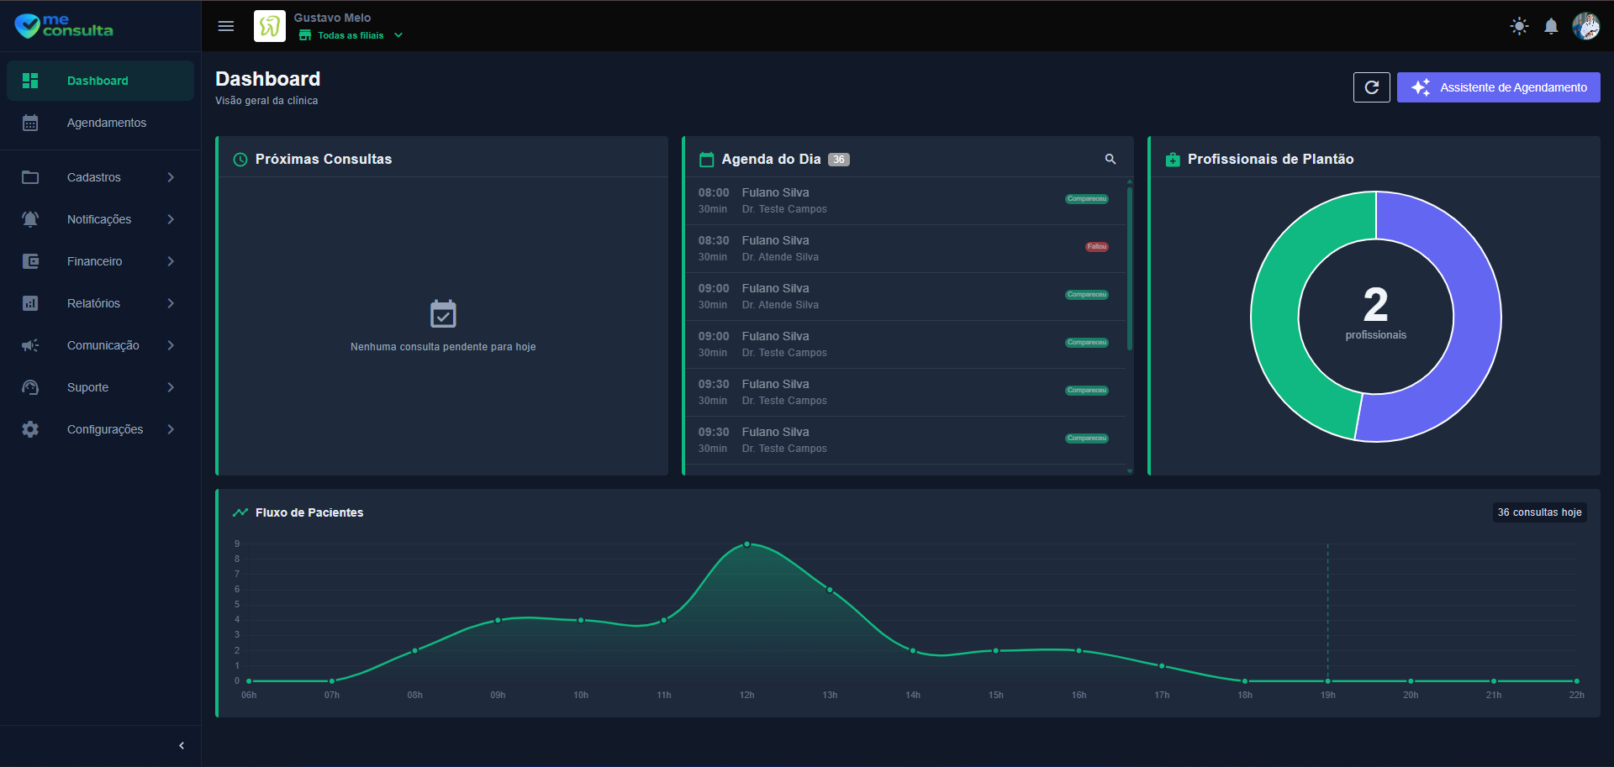Click the 36 consultas hoje badge
This screenshot has width=1614, height=767.
(1540, 512)
